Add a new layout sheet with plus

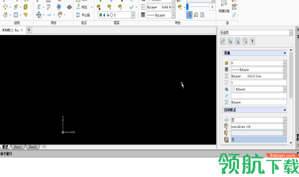pos(44,147)
